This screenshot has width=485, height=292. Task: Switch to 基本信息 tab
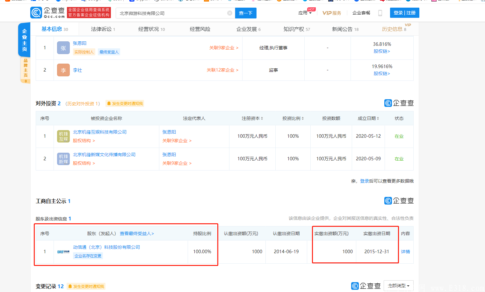pos(55,29)
